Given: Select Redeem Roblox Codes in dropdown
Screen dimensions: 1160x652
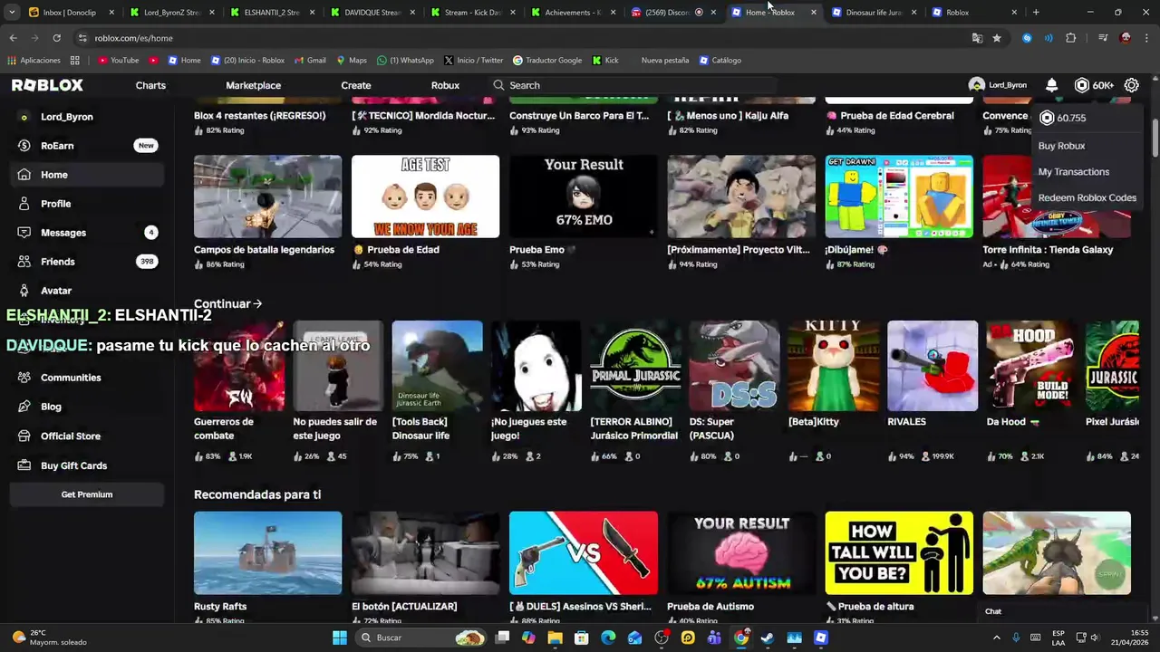Looking at the screenshot, I should pos(1087,198).
